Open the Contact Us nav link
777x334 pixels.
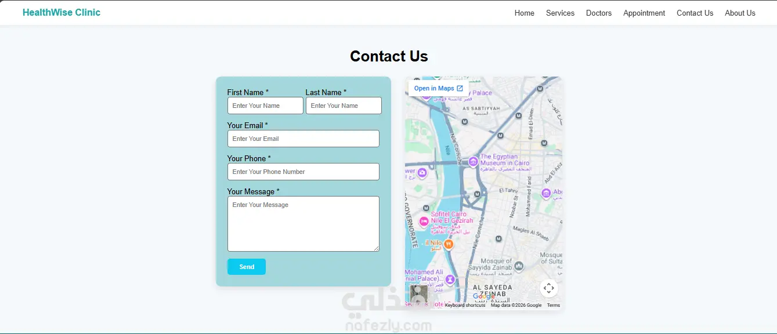click(x=695, y=13)
